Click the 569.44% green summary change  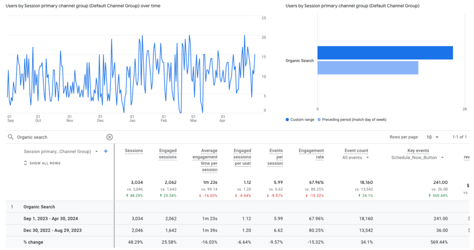pyautogui.click(x=438, y=195)
